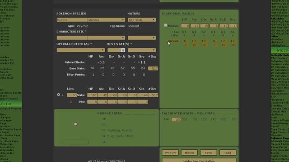Viewport: 289px width, 162px height.
Task: Click the Spread label in Individual Values
Action: (x=173, y=41)
